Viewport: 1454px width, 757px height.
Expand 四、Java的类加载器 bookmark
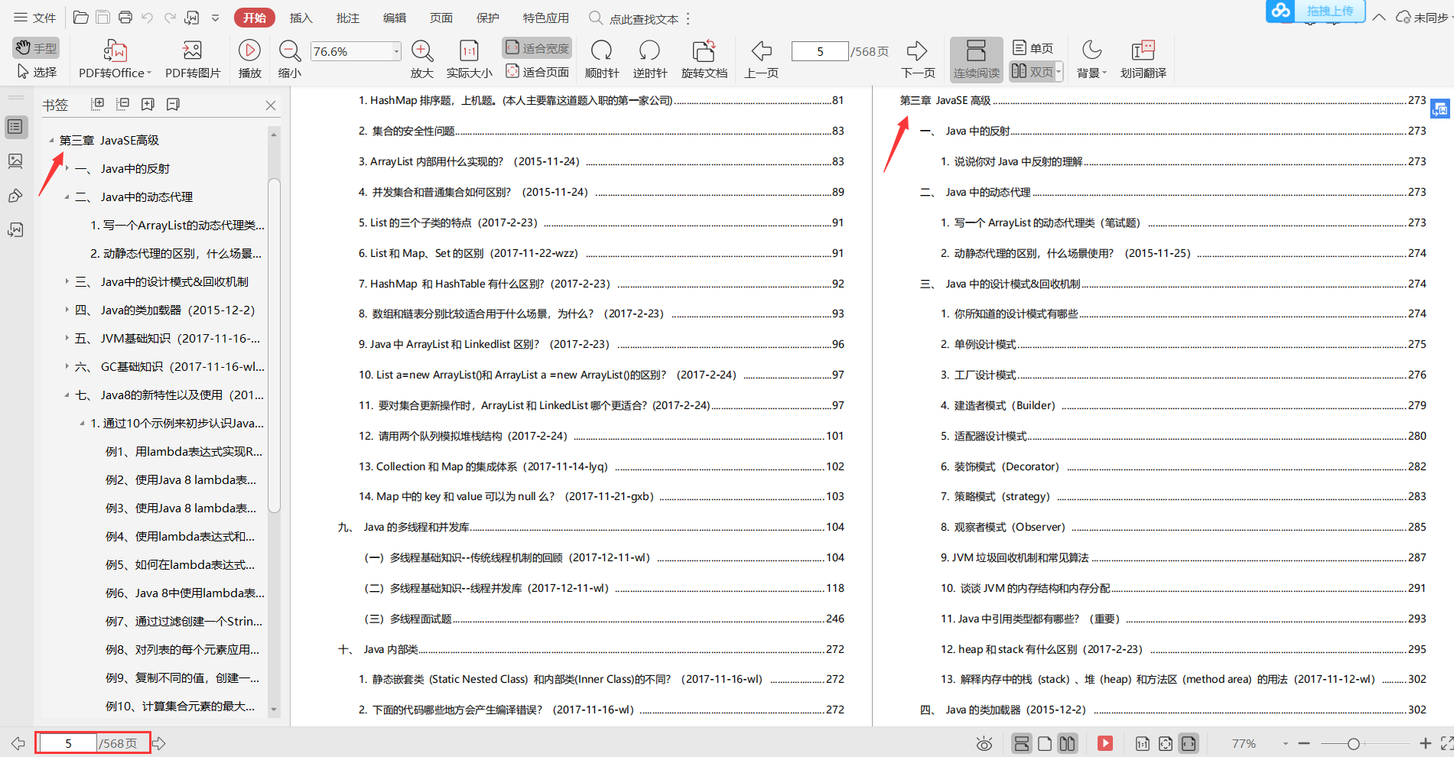click(67, 310)
